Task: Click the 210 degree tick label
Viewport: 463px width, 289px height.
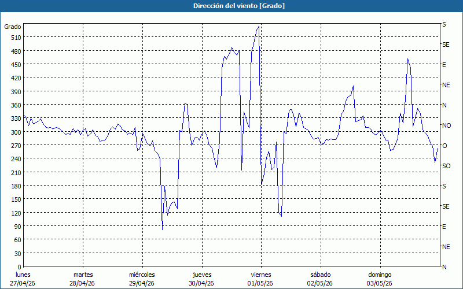Action: (16, 172)
